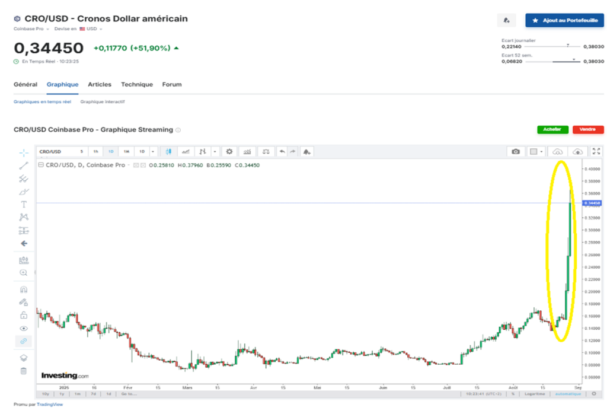Expand chart style dropdown arrow
Image resolution: width=607 pixels, height=414 pixels.
(215, 151)
